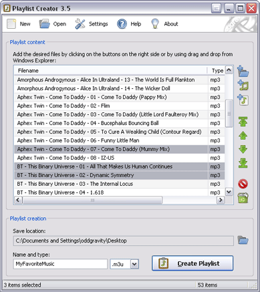The height and width of the screenshot is (292, 260).
Task: Select 'Come To Daddy (Mummy Mix)' row
Action: pos(120,149)
